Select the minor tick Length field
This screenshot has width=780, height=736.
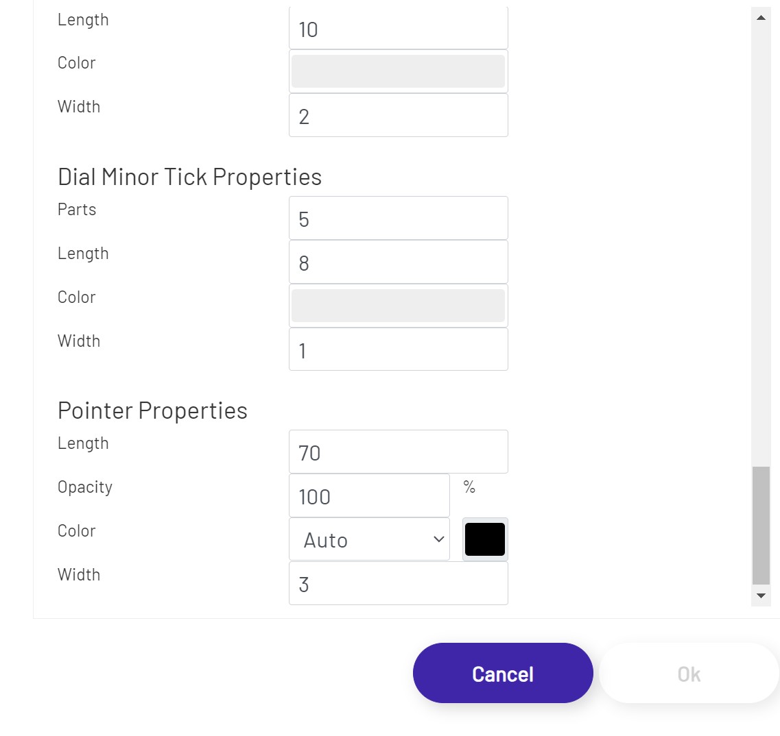coord(398,262)
